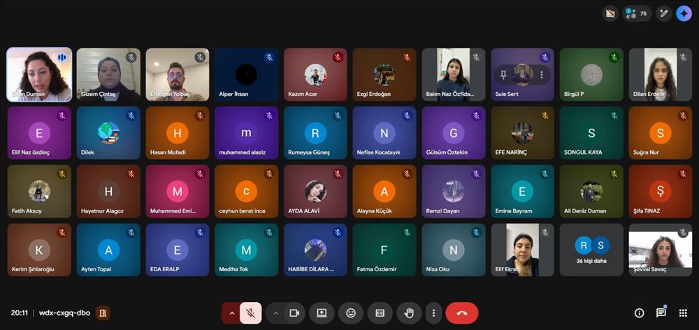
Task: Show the 75 participants list
Action: (637, 13)
